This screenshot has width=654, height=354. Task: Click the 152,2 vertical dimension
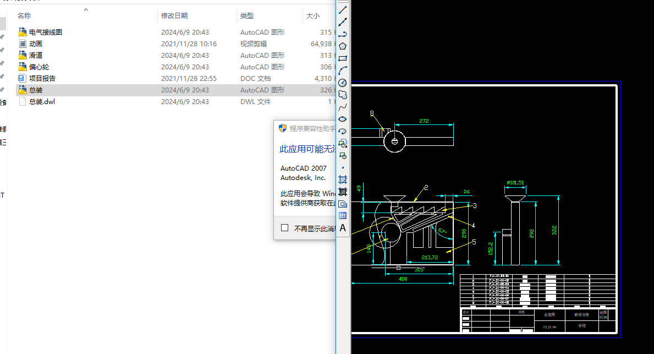click(x=491, y=248)
